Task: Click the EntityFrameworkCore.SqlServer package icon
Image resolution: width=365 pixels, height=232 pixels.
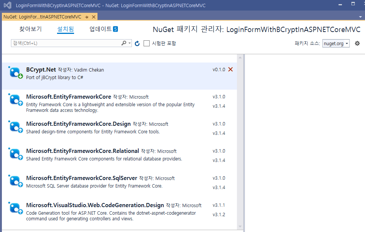Action: (x=15, y=181)
